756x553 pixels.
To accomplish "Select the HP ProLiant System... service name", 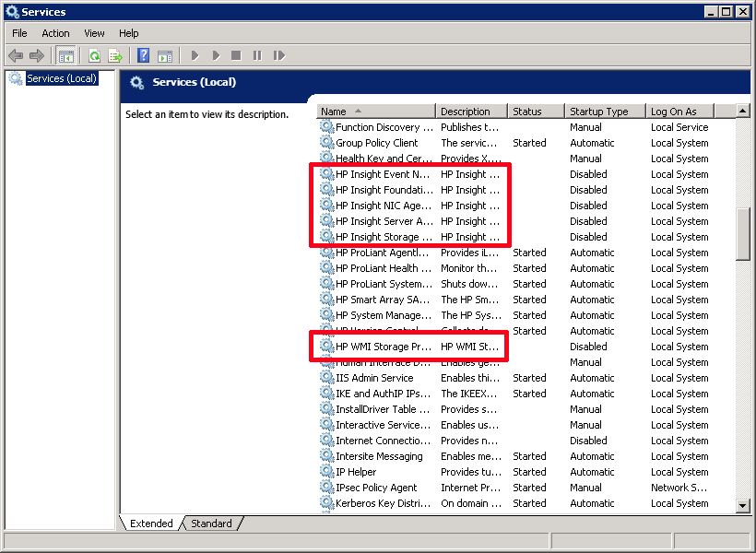I will [384, 284].
